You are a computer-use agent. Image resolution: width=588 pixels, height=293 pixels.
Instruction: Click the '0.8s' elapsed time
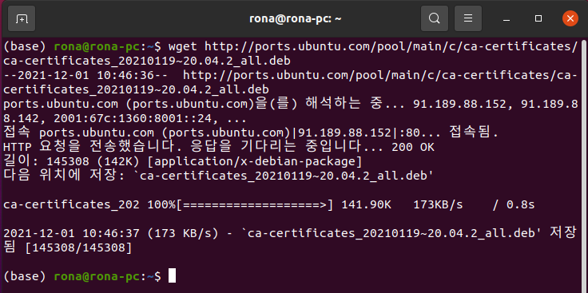coord(521,205)
